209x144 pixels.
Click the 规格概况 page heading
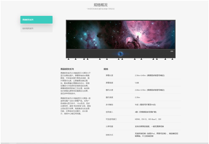coord(105,5)
